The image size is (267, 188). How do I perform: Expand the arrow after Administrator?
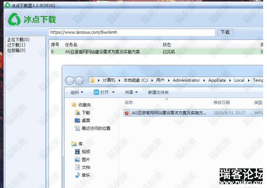[204, 81]
